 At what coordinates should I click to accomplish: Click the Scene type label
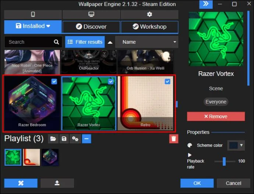(216, 89)
